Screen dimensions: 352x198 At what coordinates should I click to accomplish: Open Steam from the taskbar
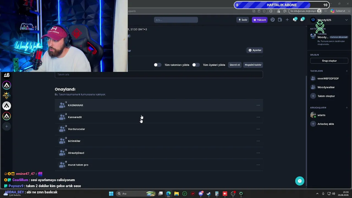click(x=209, y=194)
